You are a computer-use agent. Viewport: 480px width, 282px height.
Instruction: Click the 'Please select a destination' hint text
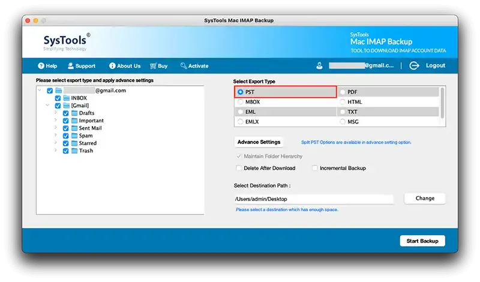pyautogui.click(x=287, y=210)
